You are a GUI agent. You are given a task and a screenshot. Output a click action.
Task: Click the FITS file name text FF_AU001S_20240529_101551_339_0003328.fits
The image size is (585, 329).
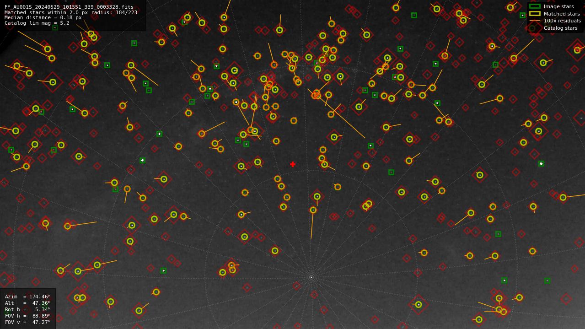tap(69, 7)
